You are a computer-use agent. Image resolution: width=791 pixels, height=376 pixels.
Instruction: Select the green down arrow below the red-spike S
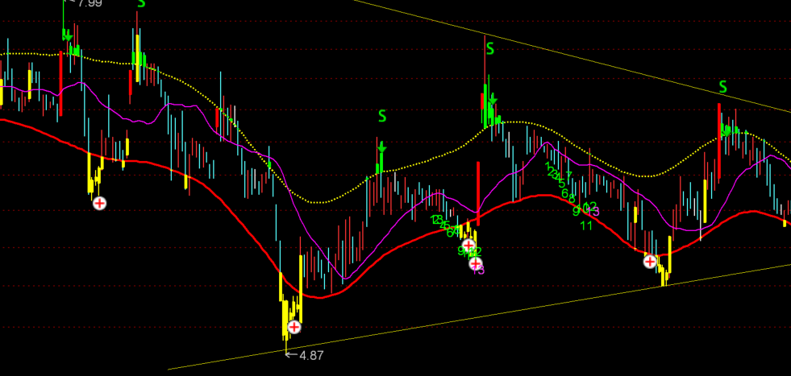pyautogui.click(x=493, y=99)
